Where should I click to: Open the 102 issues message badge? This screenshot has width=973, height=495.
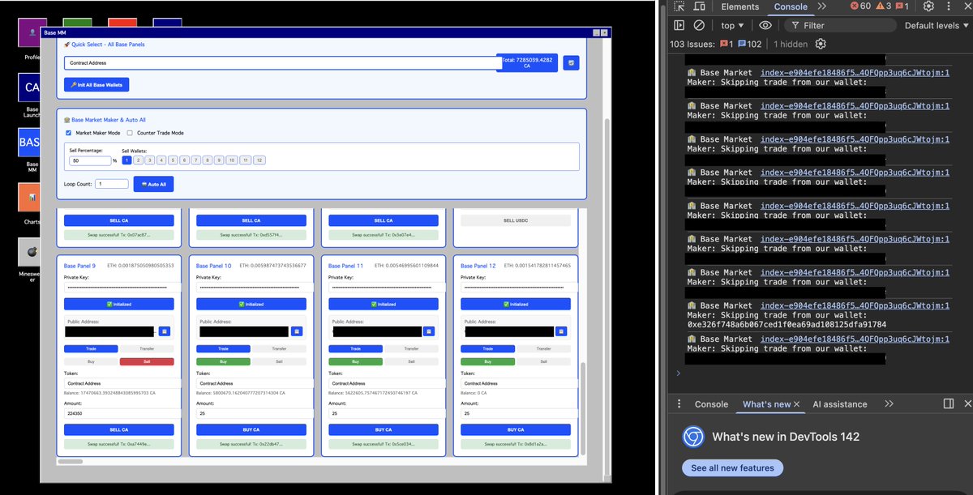coord(750,44)
